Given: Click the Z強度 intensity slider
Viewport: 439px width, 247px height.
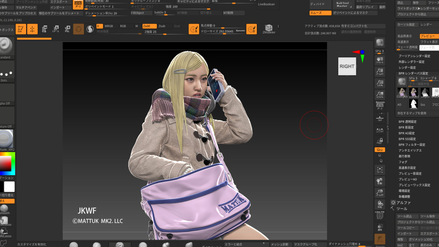Looking at the screenshot, I should (165, 32).
